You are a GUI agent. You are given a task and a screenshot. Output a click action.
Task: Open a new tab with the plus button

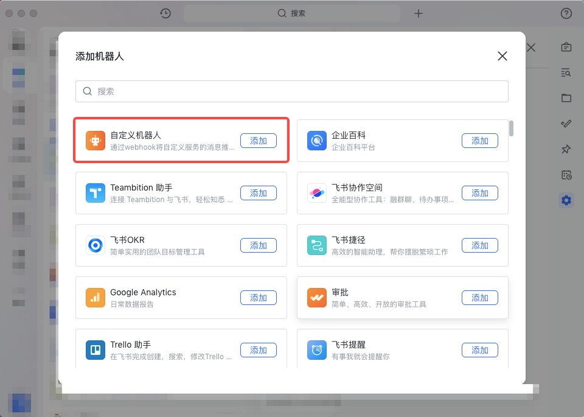418,13
